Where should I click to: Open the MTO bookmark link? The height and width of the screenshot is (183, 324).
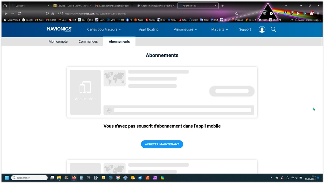(x=111, y=20)
